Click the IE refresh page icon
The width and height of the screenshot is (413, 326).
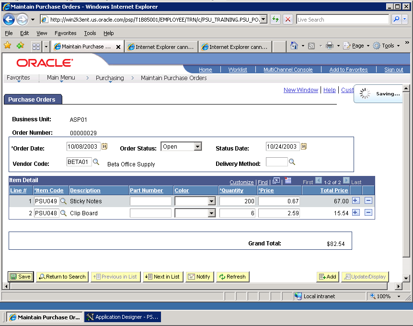click(275, 20)
